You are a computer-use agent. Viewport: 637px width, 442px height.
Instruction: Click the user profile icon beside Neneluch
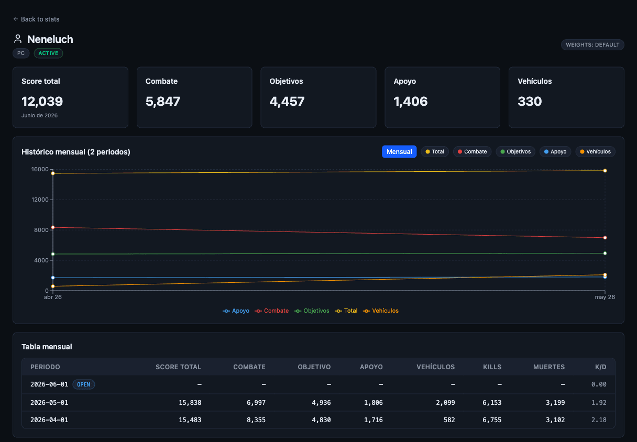click(18, 39)
